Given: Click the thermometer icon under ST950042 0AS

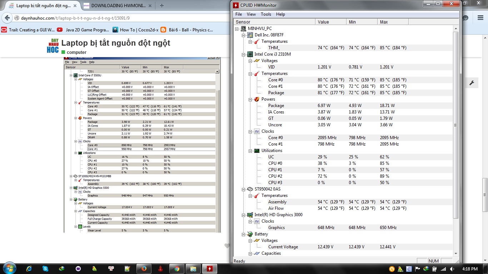Looking at the screenshot, I should tap(257, 196).
